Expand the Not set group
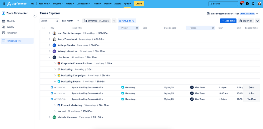Image resolution: width=263 pixels, height=129 pixels. 55,111
